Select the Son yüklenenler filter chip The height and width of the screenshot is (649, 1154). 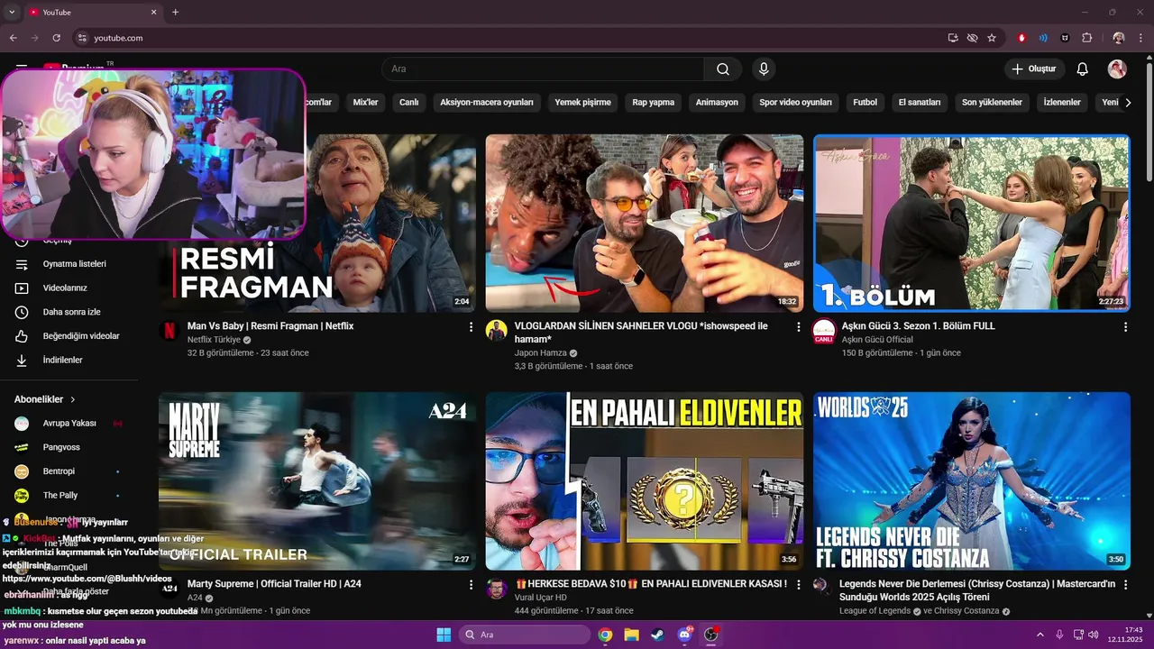[992, 102]
